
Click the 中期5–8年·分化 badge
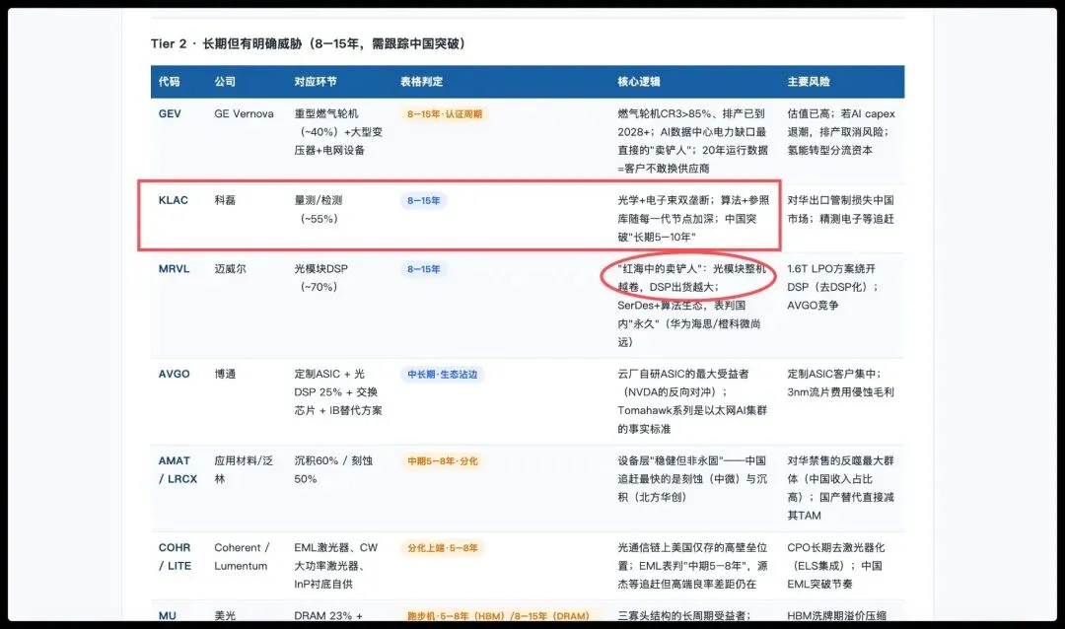[x=442, y=461]
